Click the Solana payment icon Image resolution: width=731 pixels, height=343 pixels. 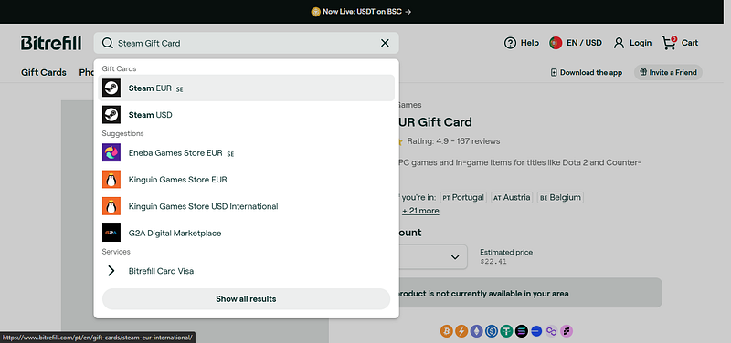click(521, 331)
